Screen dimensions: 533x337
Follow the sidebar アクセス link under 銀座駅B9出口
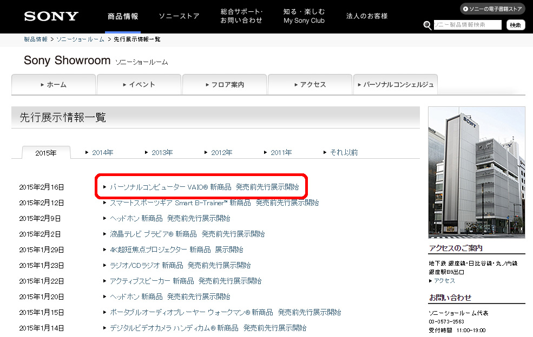coord(444,281)
